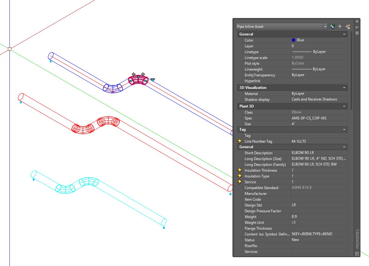Toggle the lightning override for Insulation Type

click(x=239, y=176)
